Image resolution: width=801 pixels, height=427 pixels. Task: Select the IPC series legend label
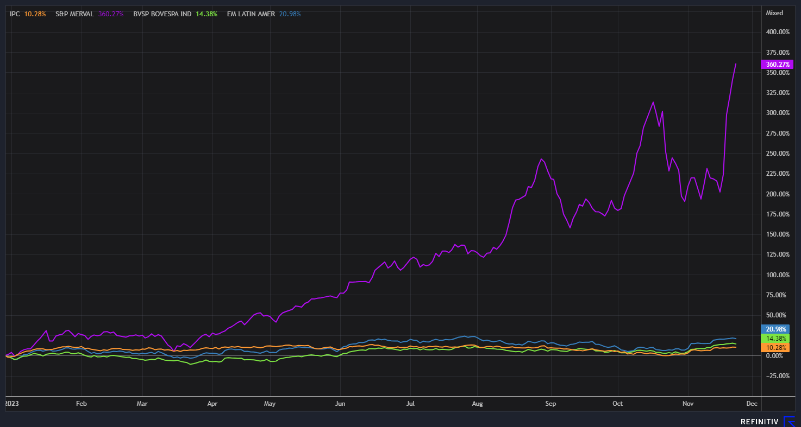coord(15,14)
